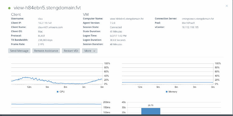233x116 pixels.
Task: Click the Memory usage line chart
Action: [167, 82]
